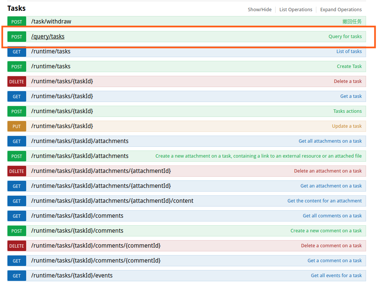Click the PUT badge for Update a task
The height and width of the screenshot is (282, 381).
pos(17,127)
